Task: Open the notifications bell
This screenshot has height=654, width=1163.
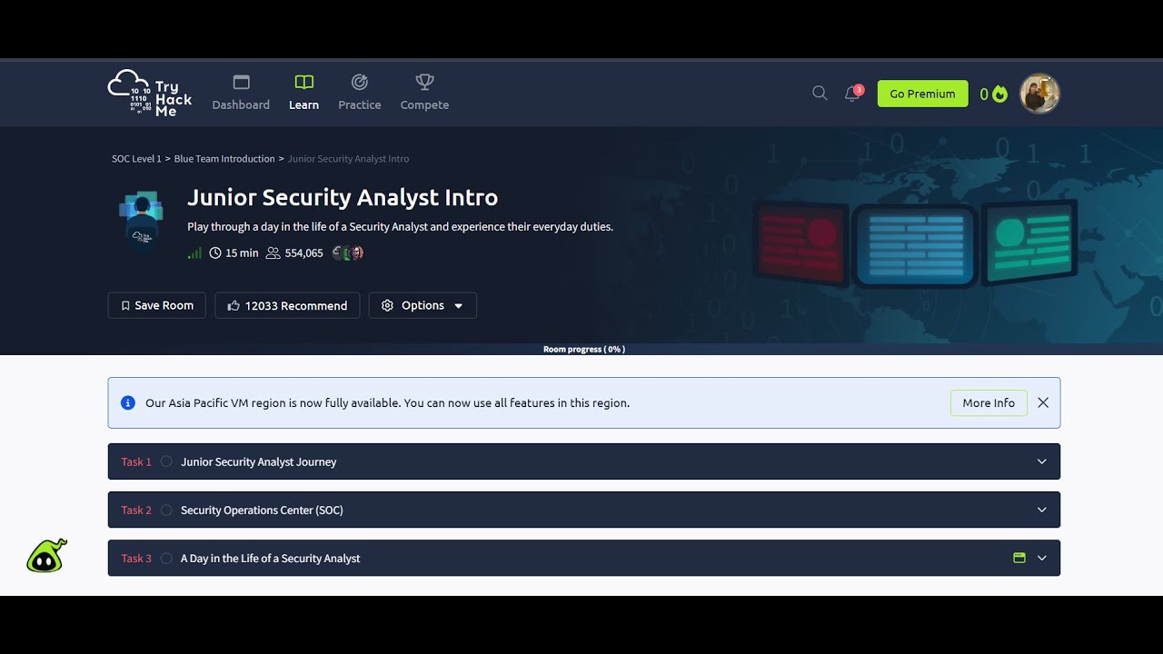Action: [x=852, y=93]
